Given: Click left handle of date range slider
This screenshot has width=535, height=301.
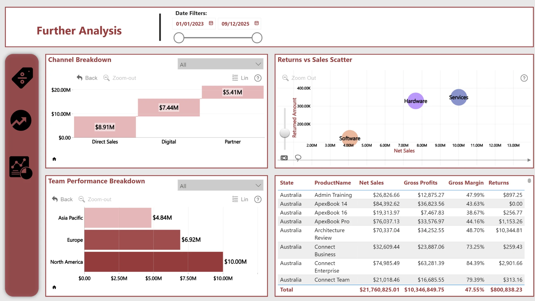Looking at the screenshot, I should click(179, 38).
